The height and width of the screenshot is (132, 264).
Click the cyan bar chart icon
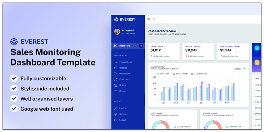257,48
